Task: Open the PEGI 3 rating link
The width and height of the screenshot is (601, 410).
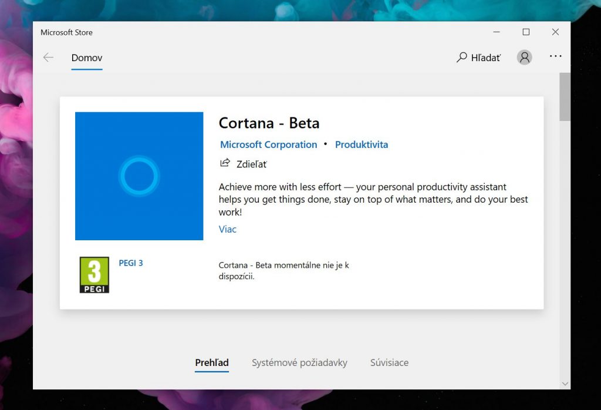Action: [131, 263]
